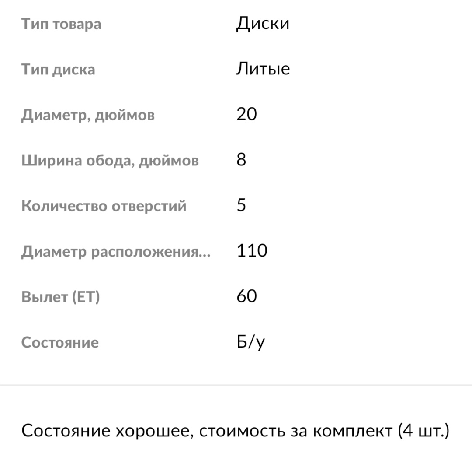
Task: Click the diameter value 20
Action: (x=246, y=115)
